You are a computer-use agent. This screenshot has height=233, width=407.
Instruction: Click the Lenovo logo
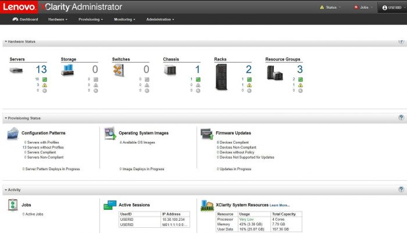[x=19, y=7]
